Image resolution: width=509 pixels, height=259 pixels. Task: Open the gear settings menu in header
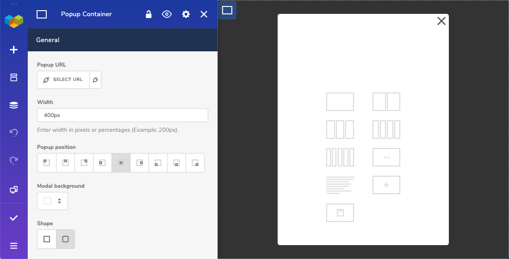tap(186, 14)
